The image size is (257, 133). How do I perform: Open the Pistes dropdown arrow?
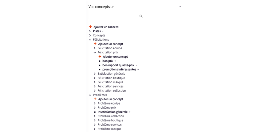[x=103, y=32]
